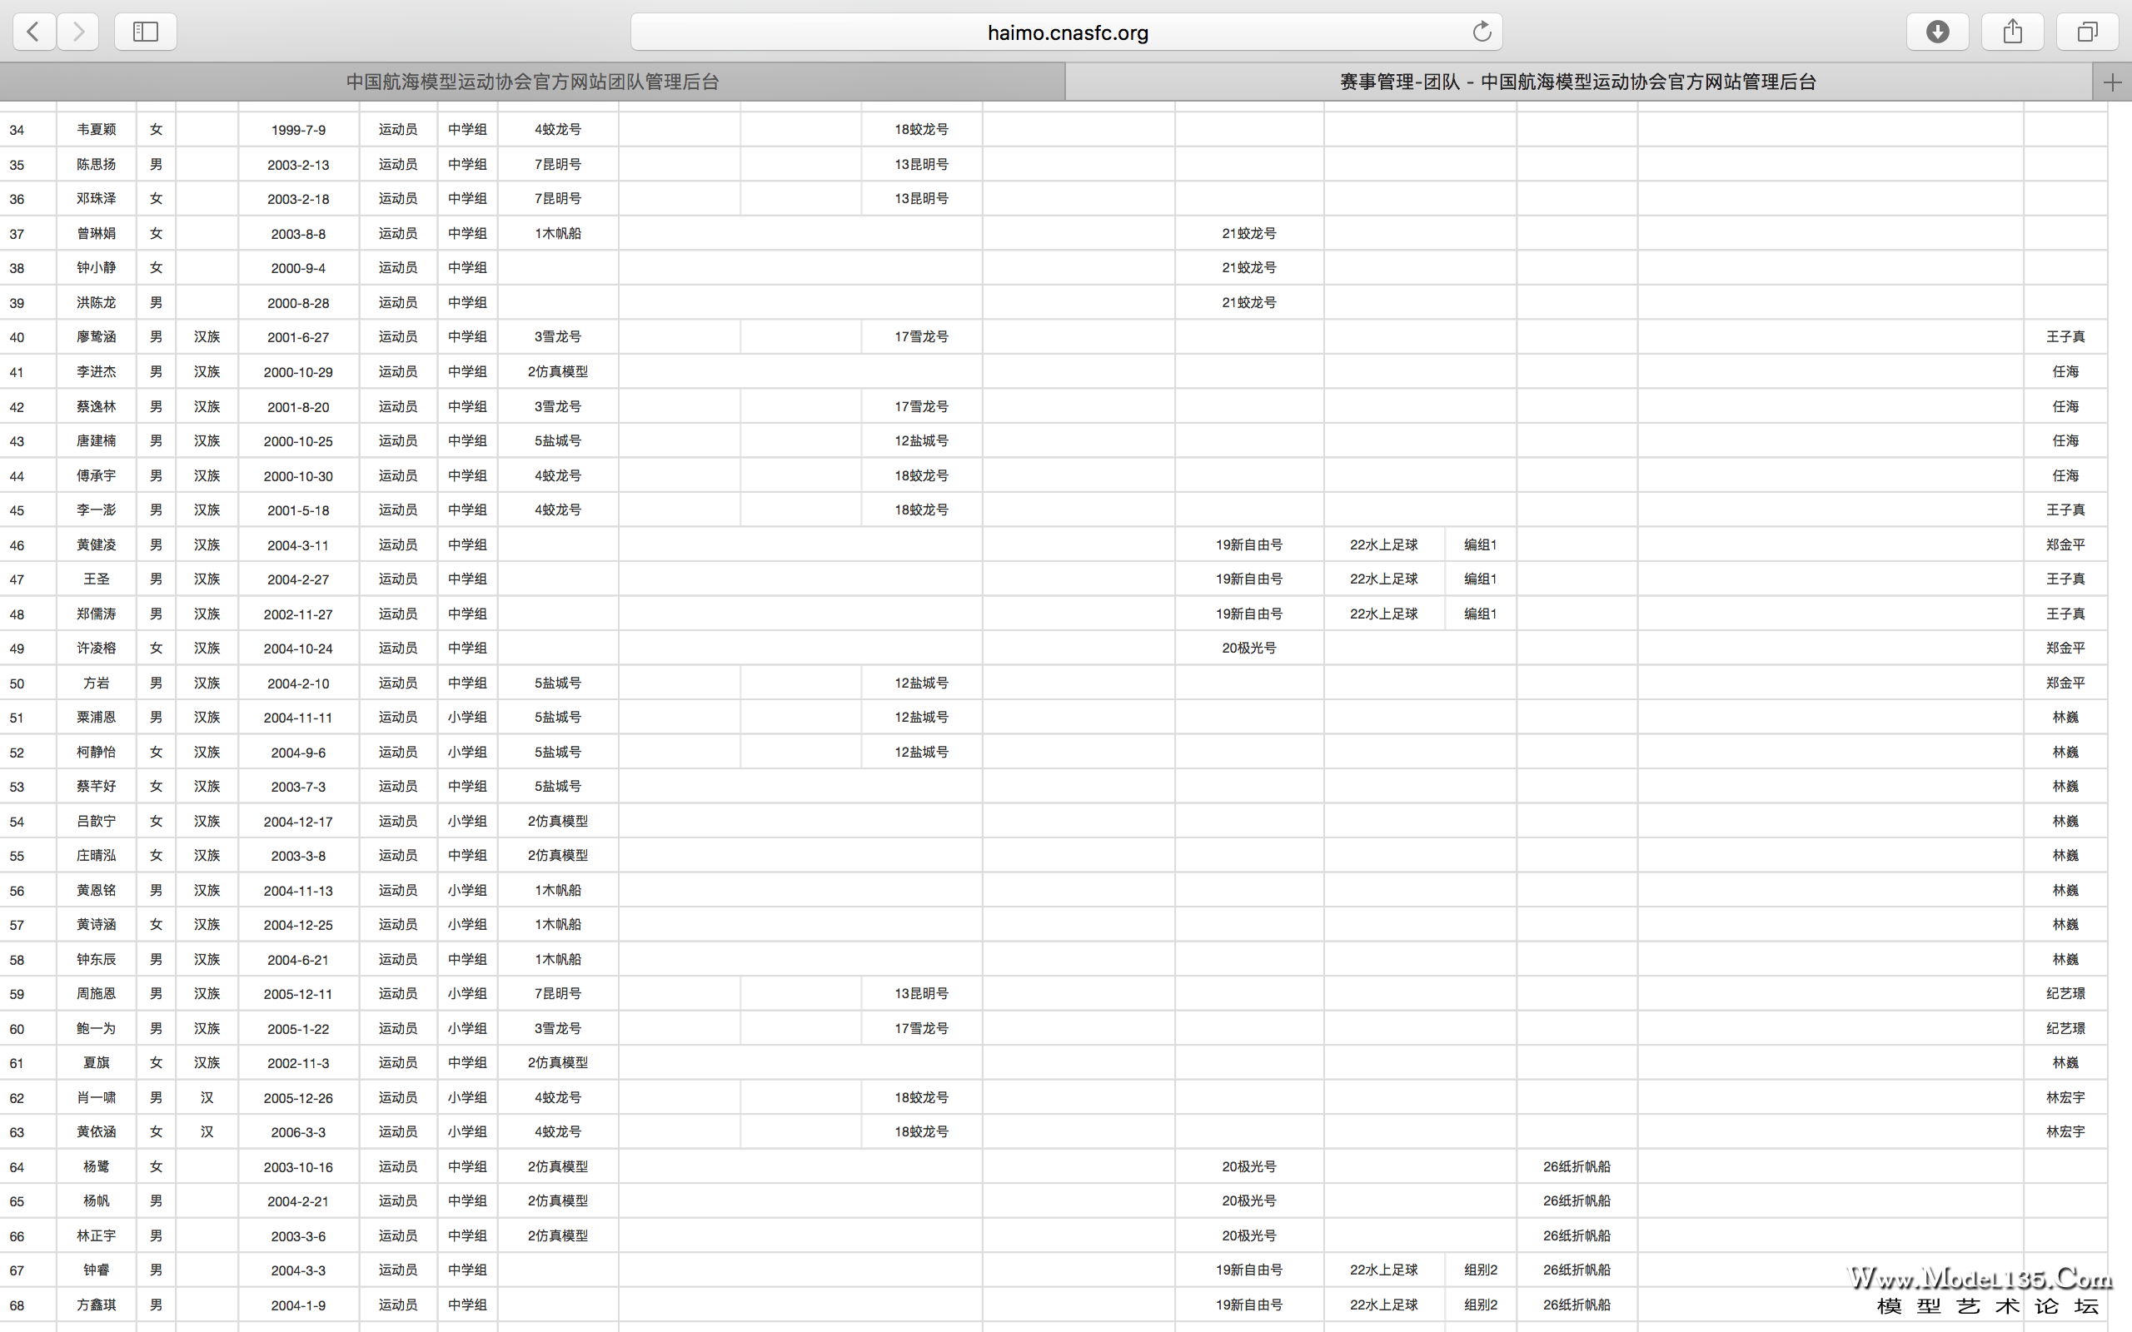Click the Safari forward arrow button
The width and height of the screenshot is (2132, 1332).
coord(78,32)
